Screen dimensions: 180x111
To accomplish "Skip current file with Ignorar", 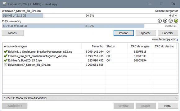I will coord(146,33).
